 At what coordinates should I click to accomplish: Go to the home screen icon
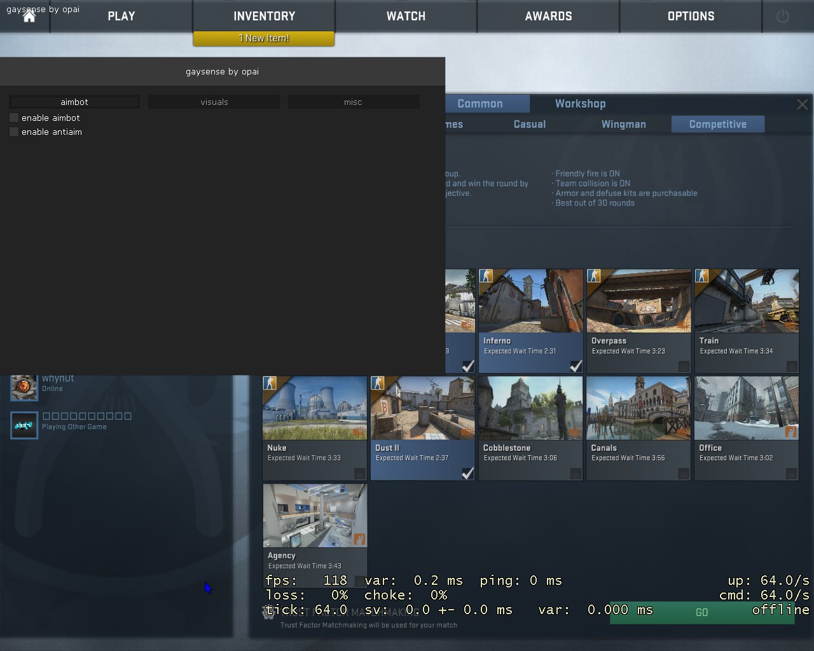point(29,17)
